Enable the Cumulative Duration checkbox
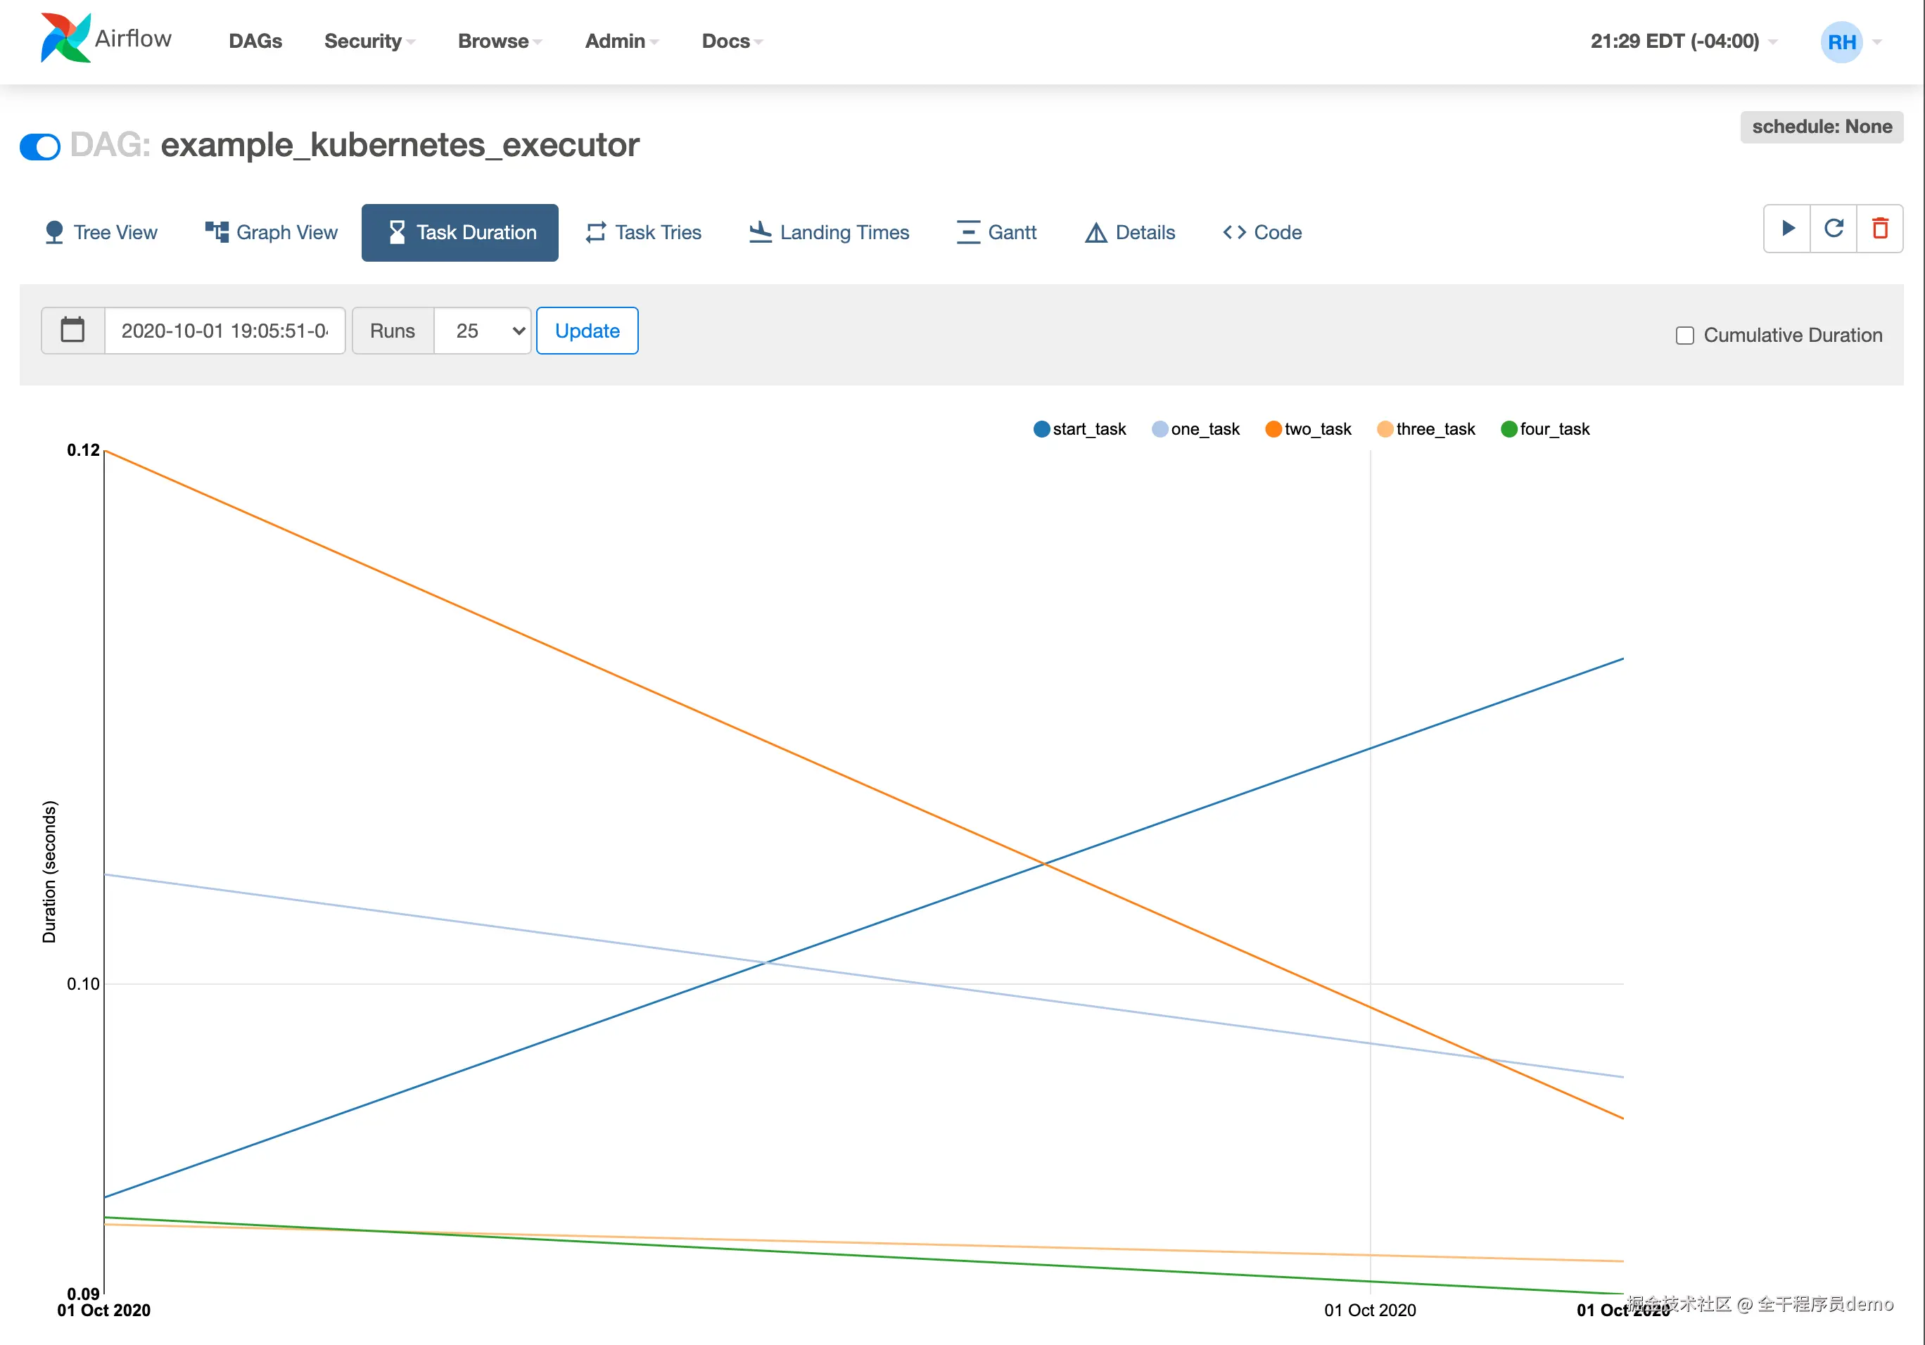Viewport: 1925px width, 1345px height. point(1684,336)
